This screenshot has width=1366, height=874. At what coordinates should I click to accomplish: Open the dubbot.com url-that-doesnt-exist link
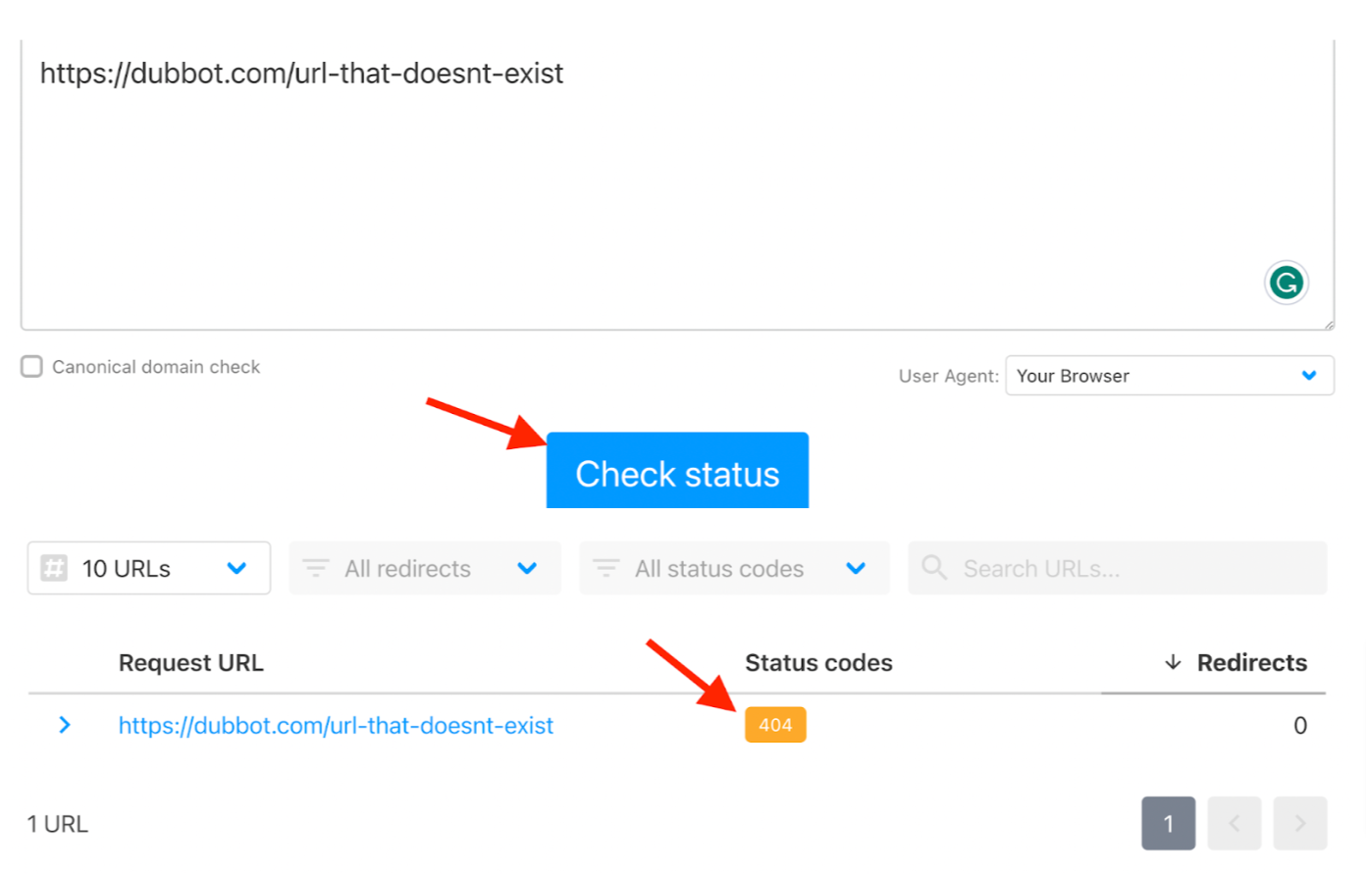336,725
